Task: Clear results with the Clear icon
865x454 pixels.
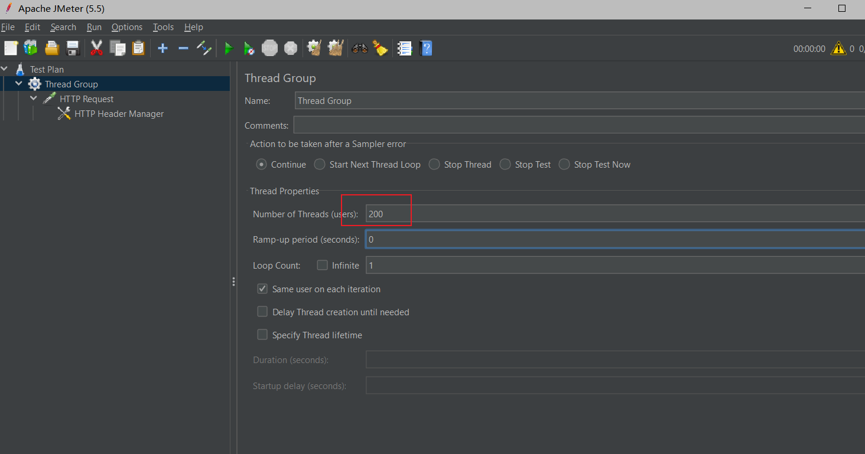Action: [x=314, y=48]
